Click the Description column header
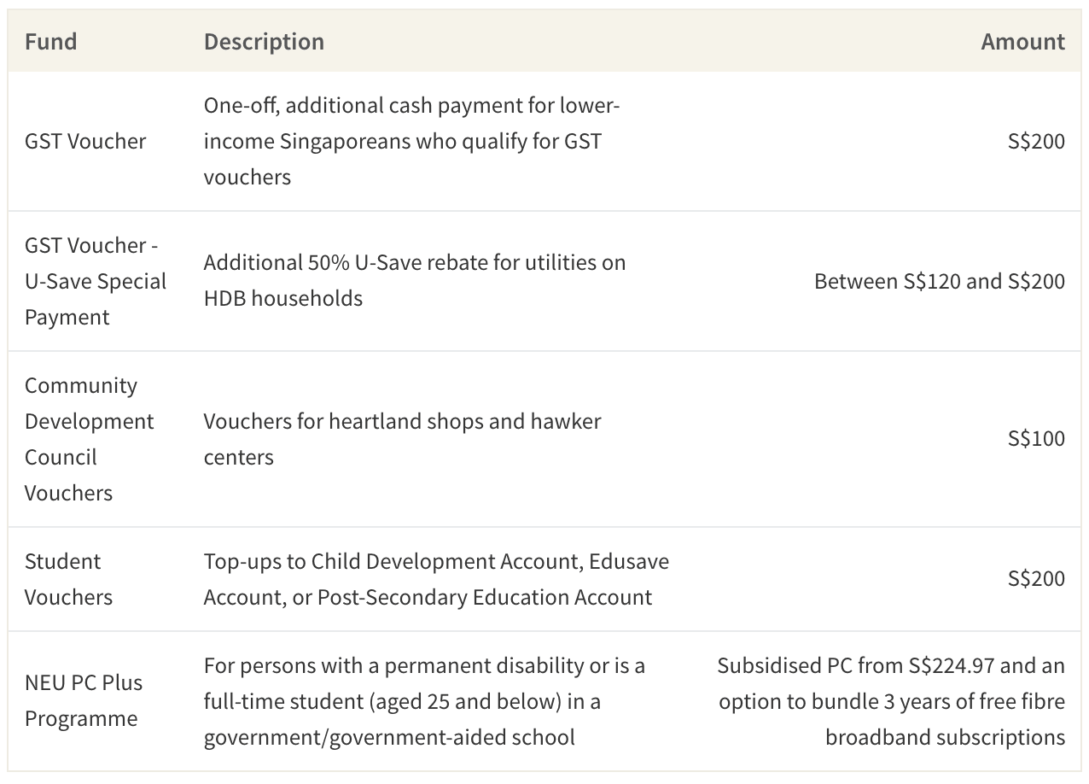This screenshot has width=1089, height=784. pos(264,41)
